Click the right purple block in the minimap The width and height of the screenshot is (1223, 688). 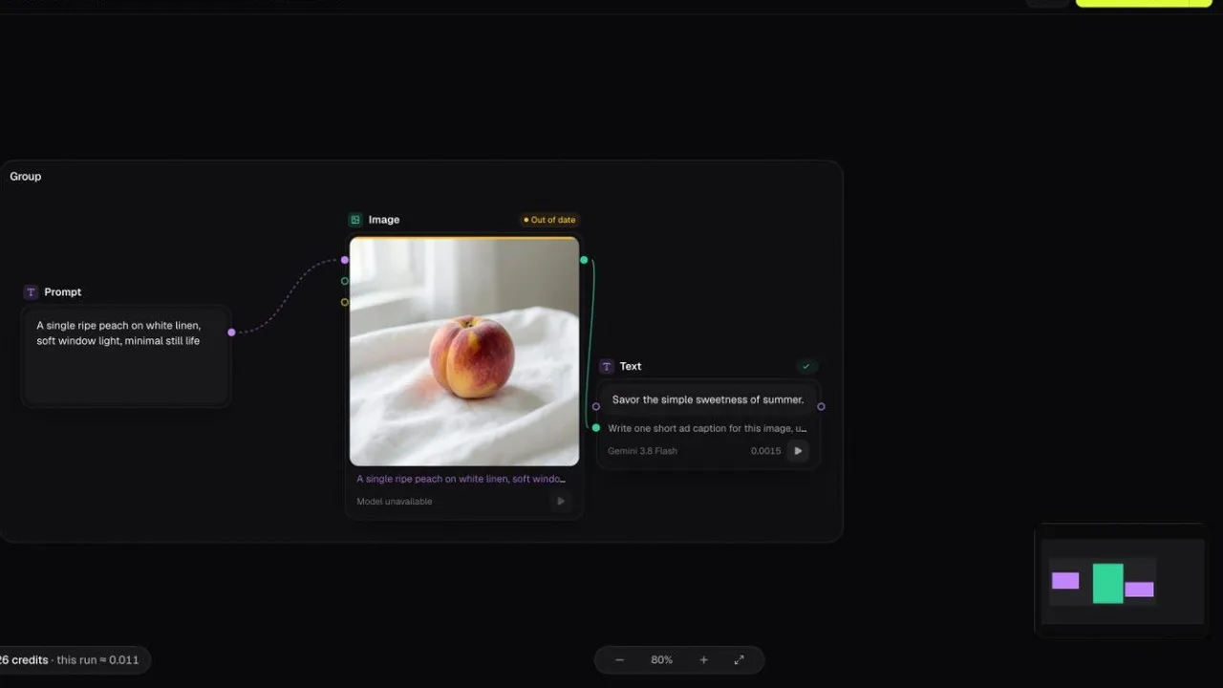tap(1139, 590)
